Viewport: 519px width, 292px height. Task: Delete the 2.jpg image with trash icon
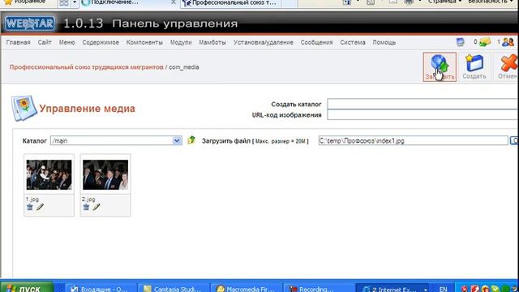click(86, 207)
